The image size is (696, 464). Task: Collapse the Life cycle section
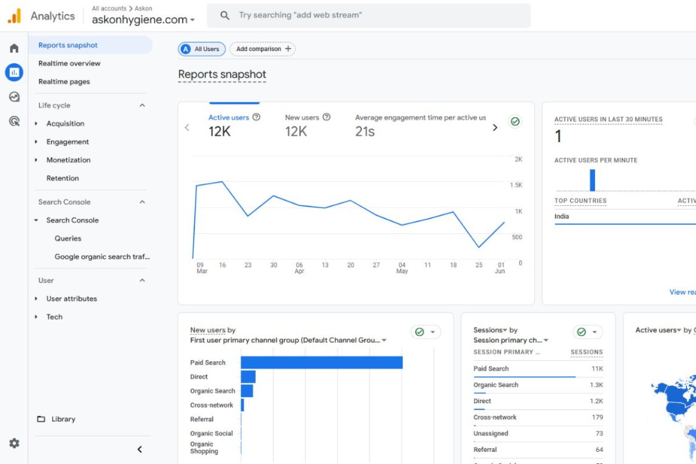142,105
